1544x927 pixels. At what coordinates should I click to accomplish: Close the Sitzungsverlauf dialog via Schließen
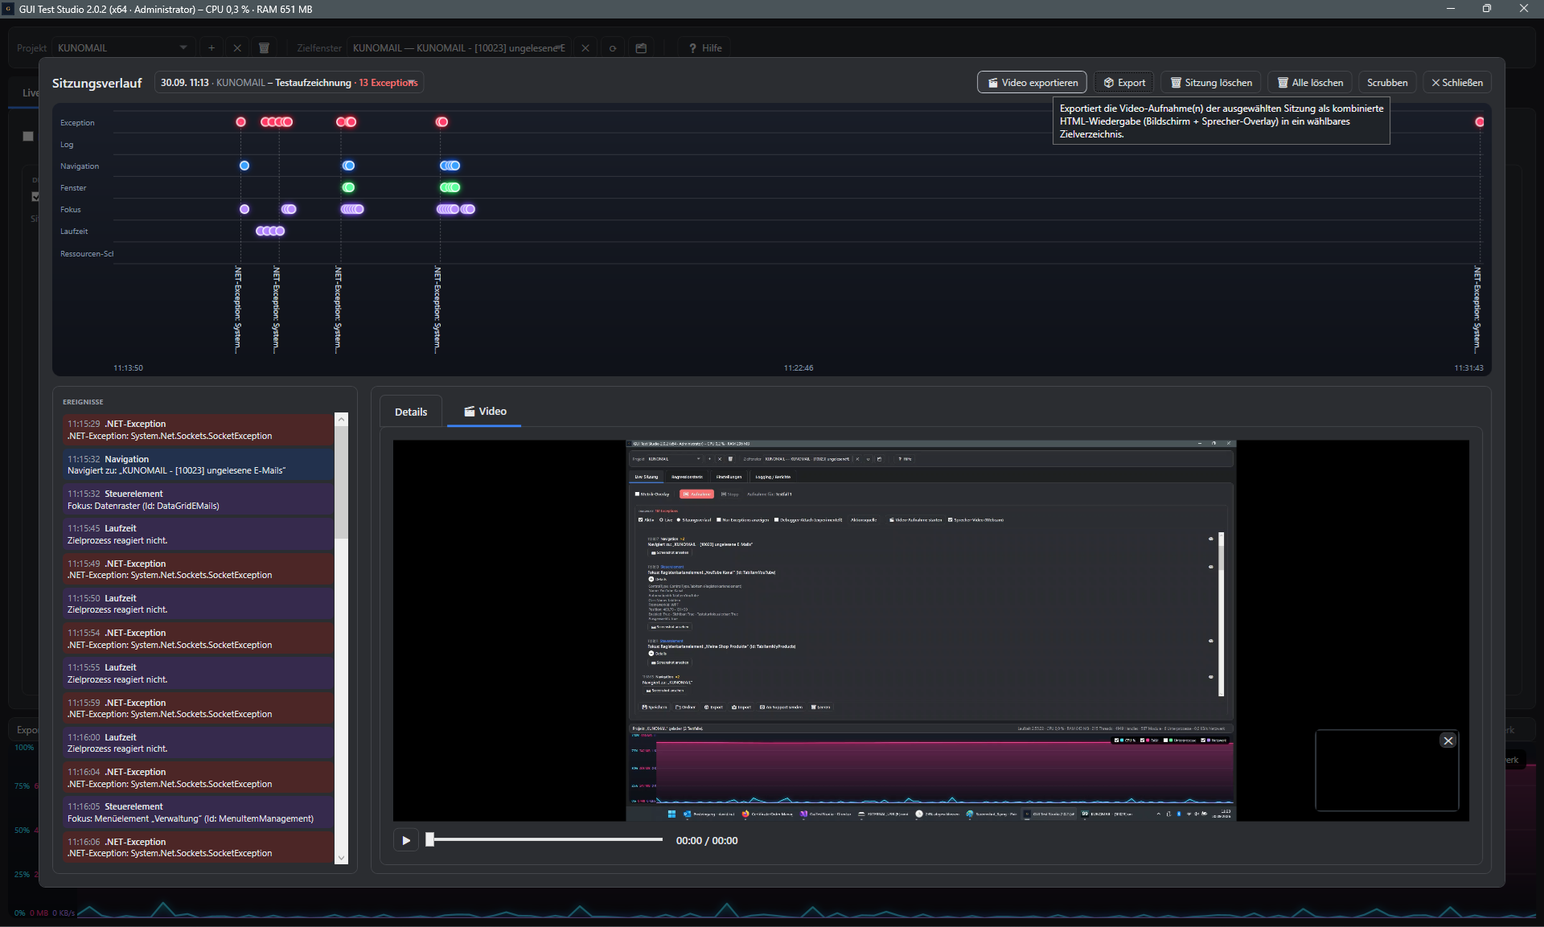click(1456, 83)
